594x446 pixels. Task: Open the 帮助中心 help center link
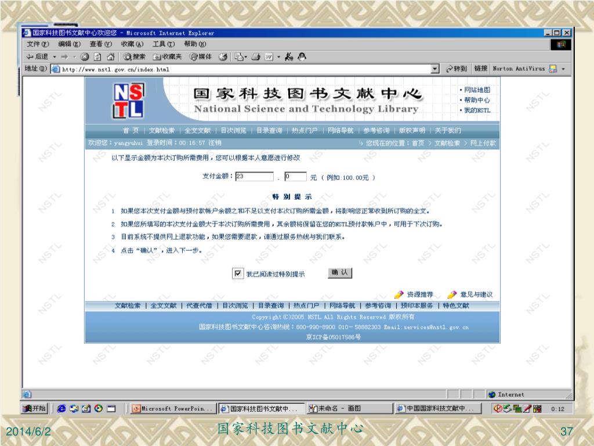tap(477, 100)
